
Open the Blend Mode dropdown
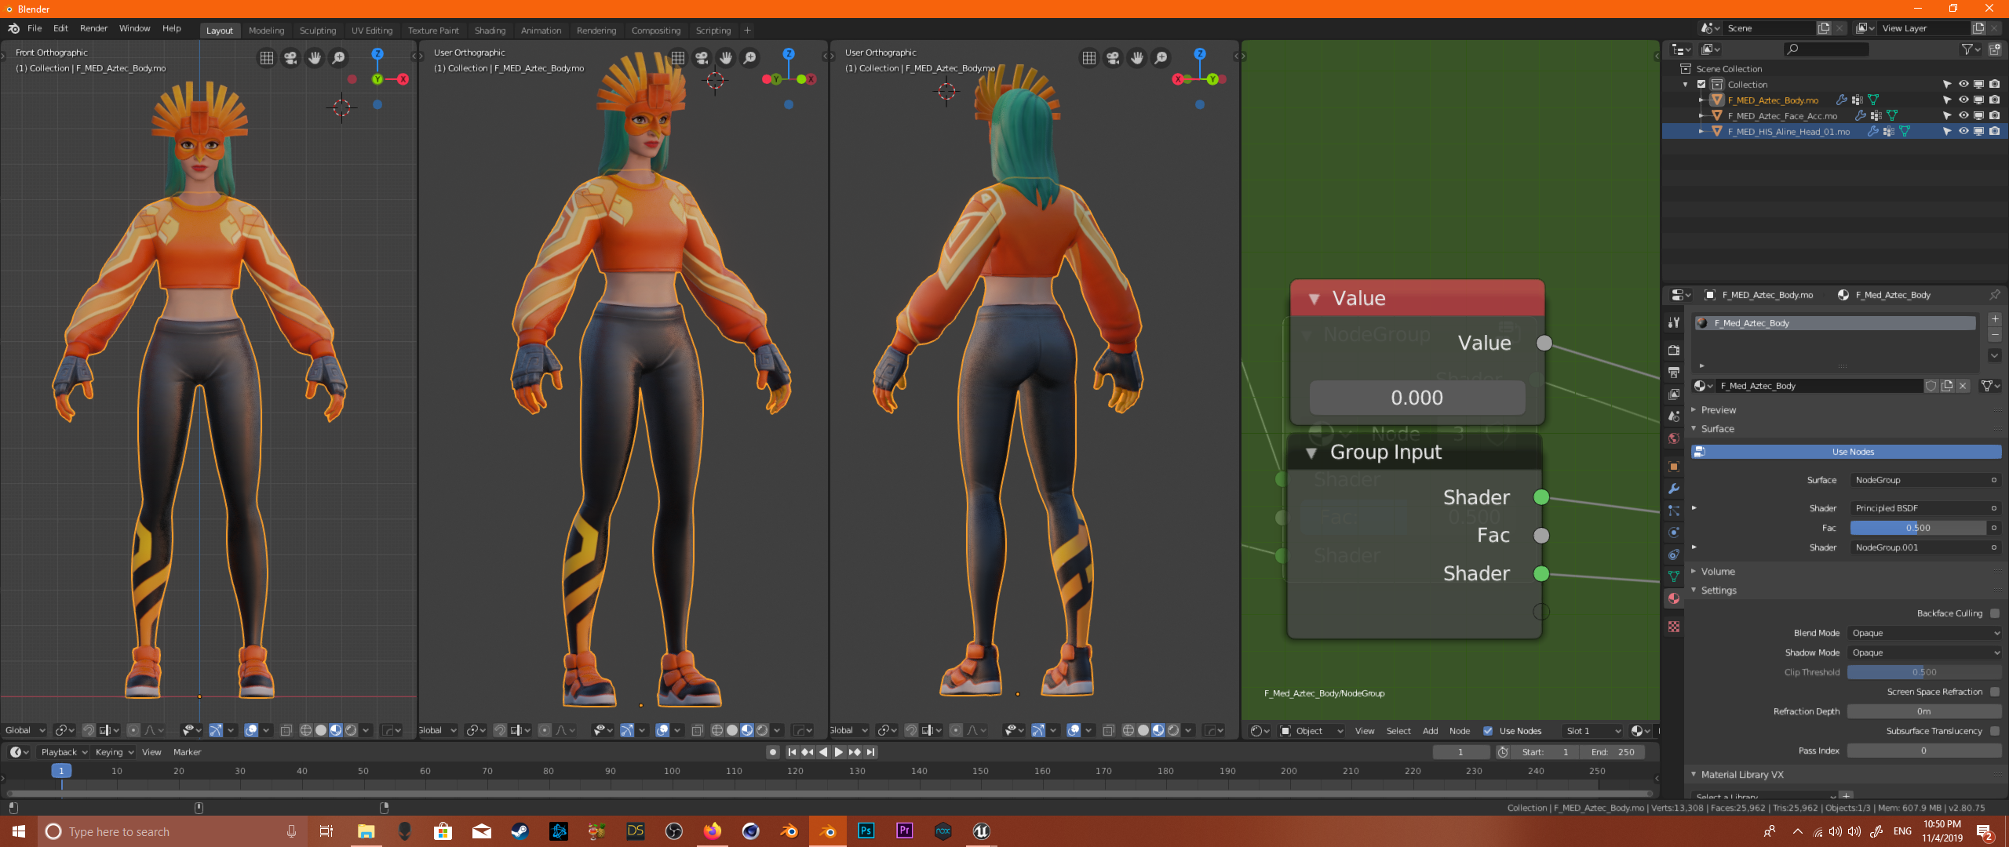pos(1924,633)
